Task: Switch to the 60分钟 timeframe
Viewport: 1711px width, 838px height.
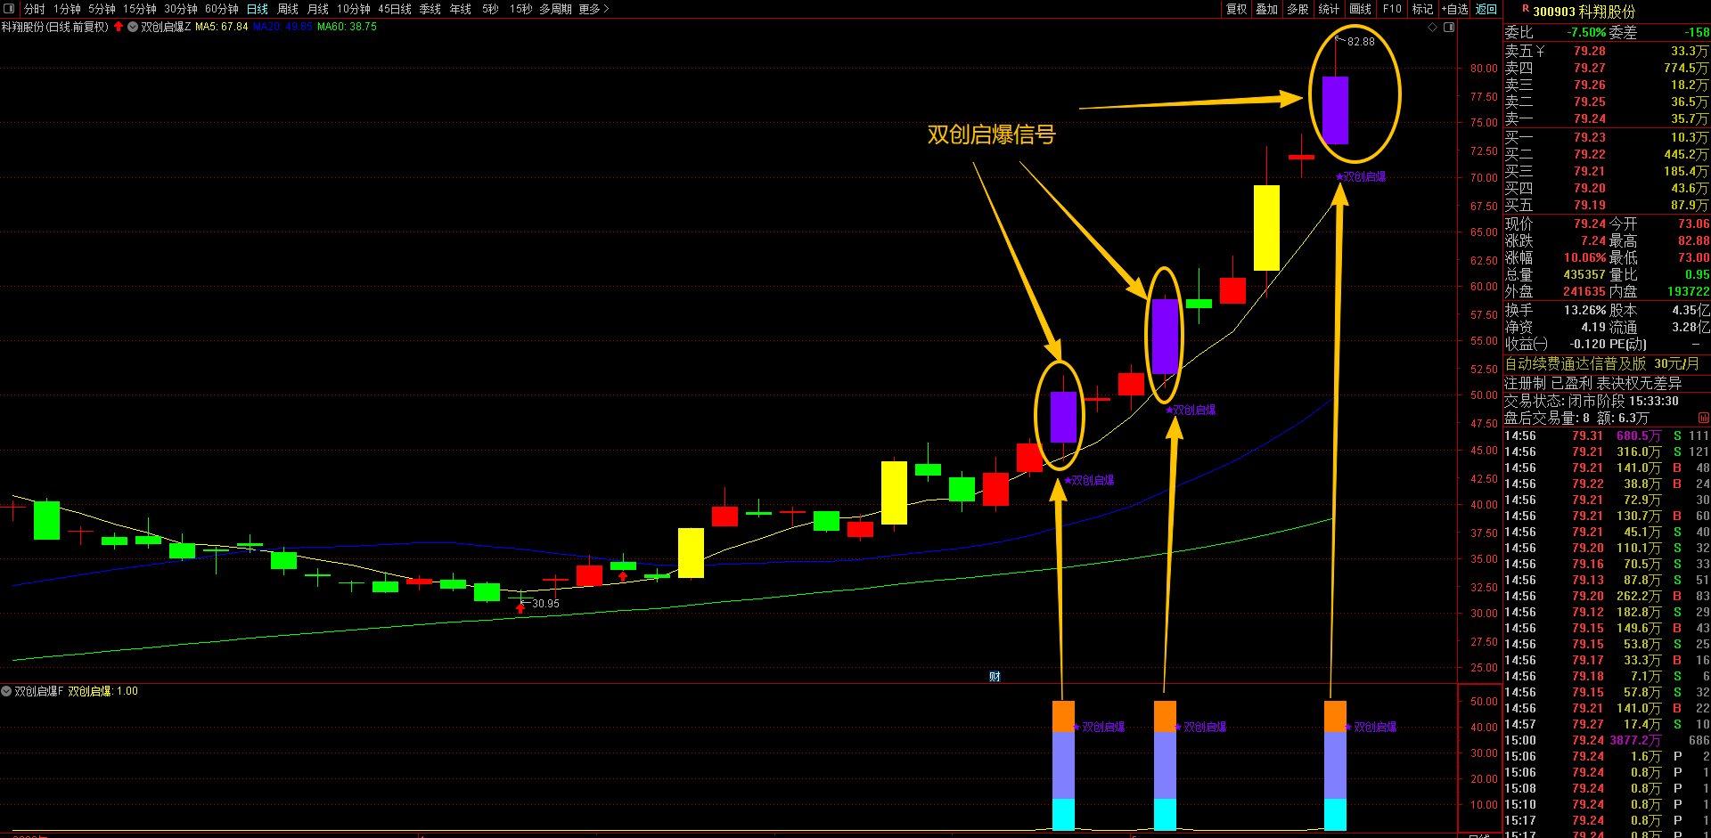Action: click(222, 9)
